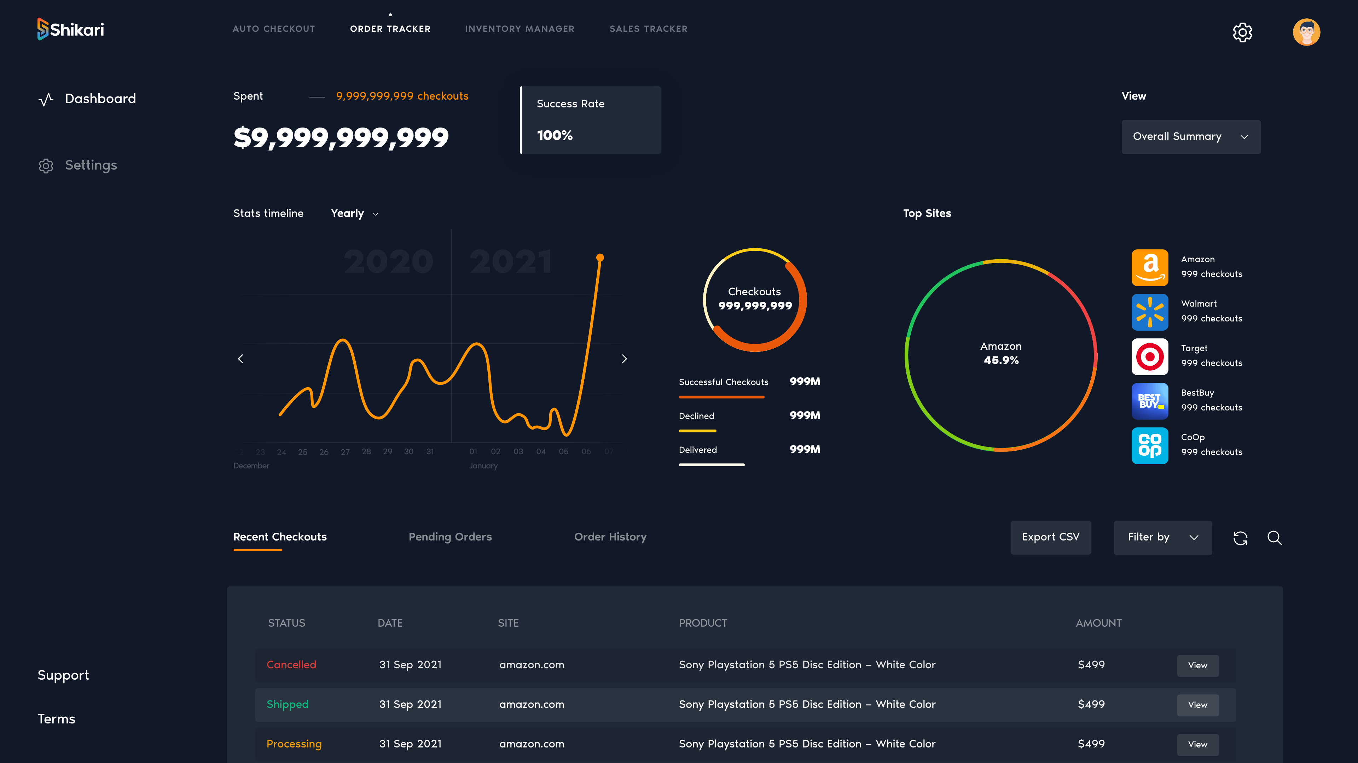Change the Yearly timeline dropdown
The height and width of the screenshot is (763, 1358).
pos(354,213)
